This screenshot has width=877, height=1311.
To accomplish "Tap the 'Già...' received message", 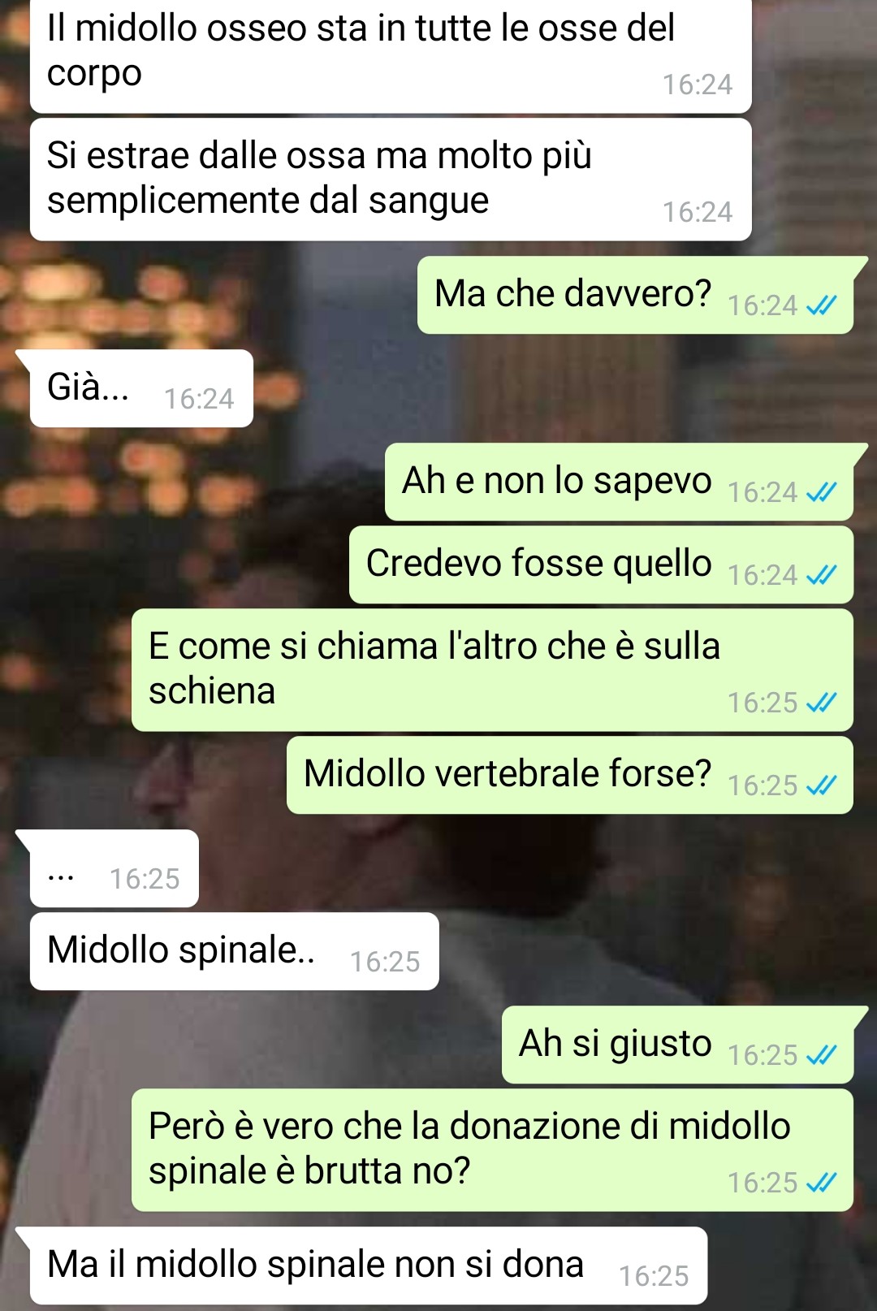I will coord(141,388).
